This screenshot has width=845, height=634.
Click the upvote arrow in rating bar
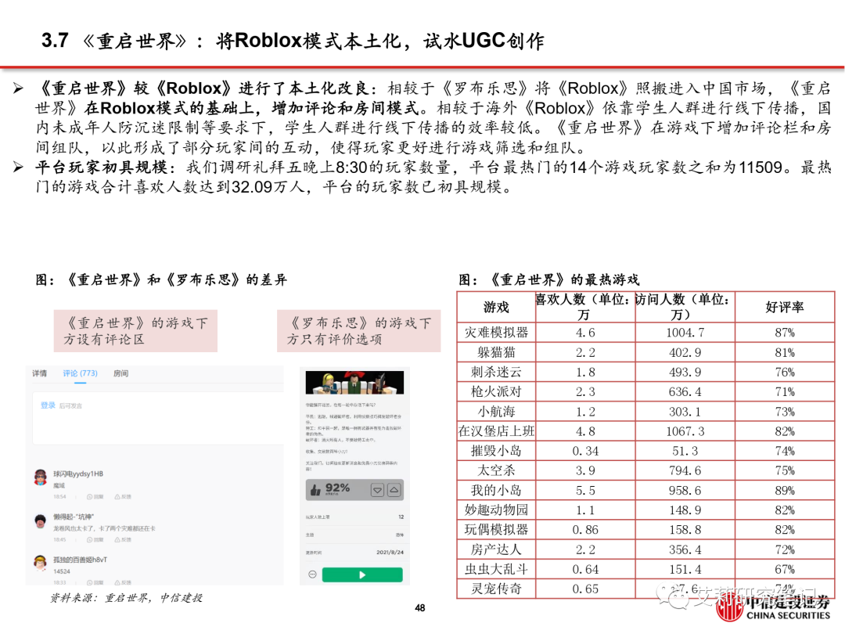click(394, 490)
